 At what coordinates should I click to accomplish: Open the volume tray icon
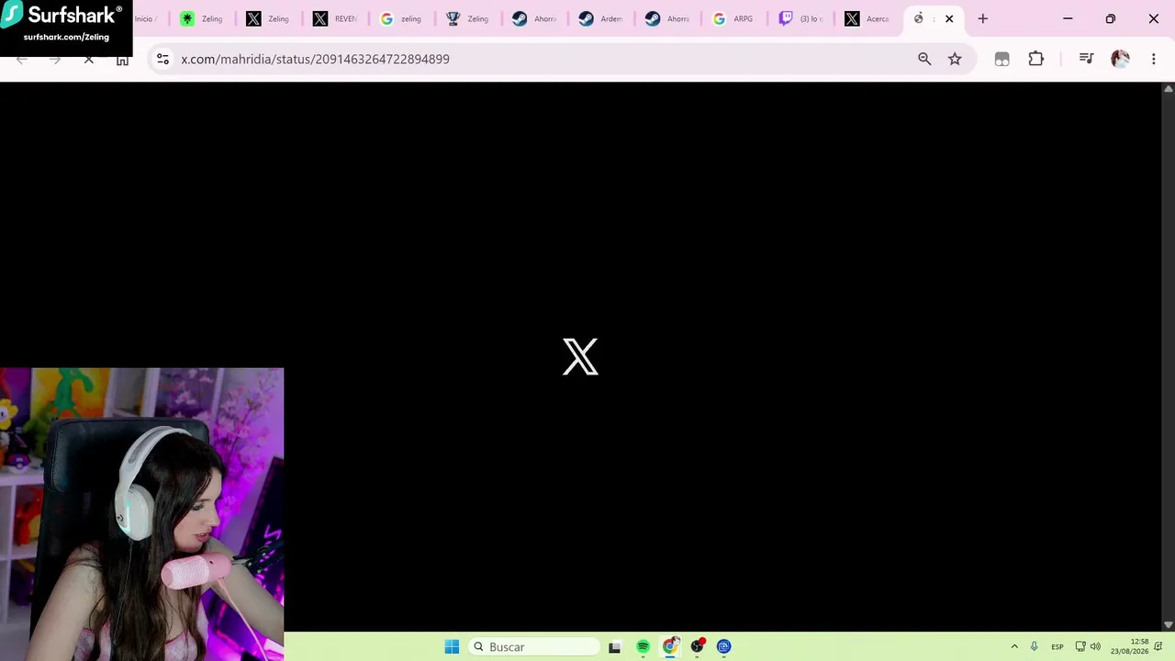click(1095, 646)
